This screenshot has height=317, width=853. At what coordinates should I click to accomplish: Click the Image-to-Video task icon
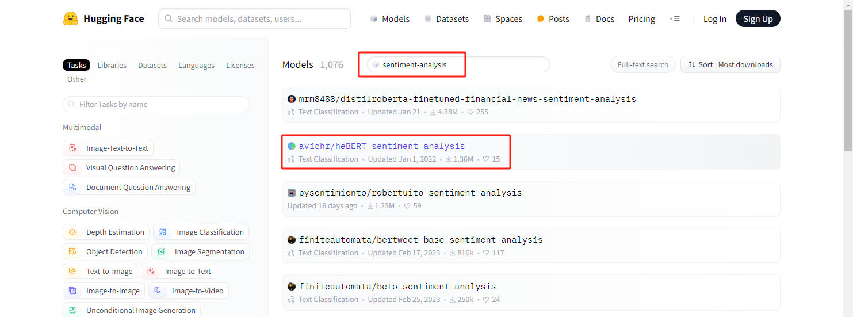click(x=158, y=291)
